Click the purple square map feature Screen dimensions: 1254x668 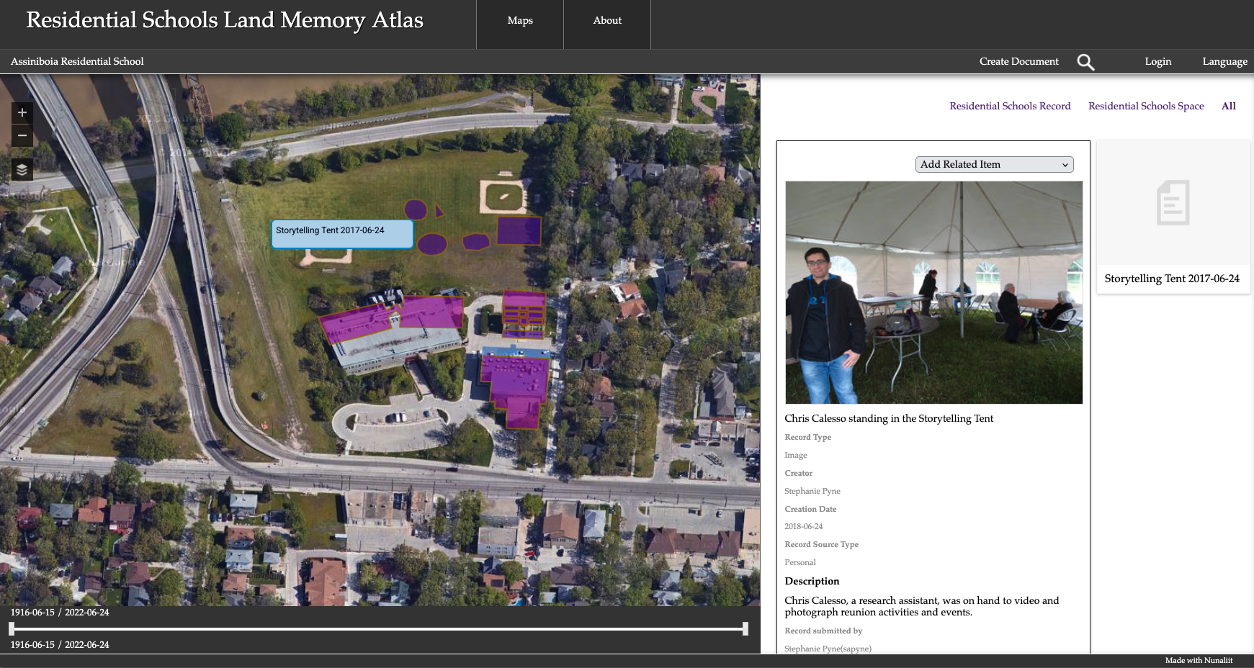pyautogui.click(x=519, y=231)
